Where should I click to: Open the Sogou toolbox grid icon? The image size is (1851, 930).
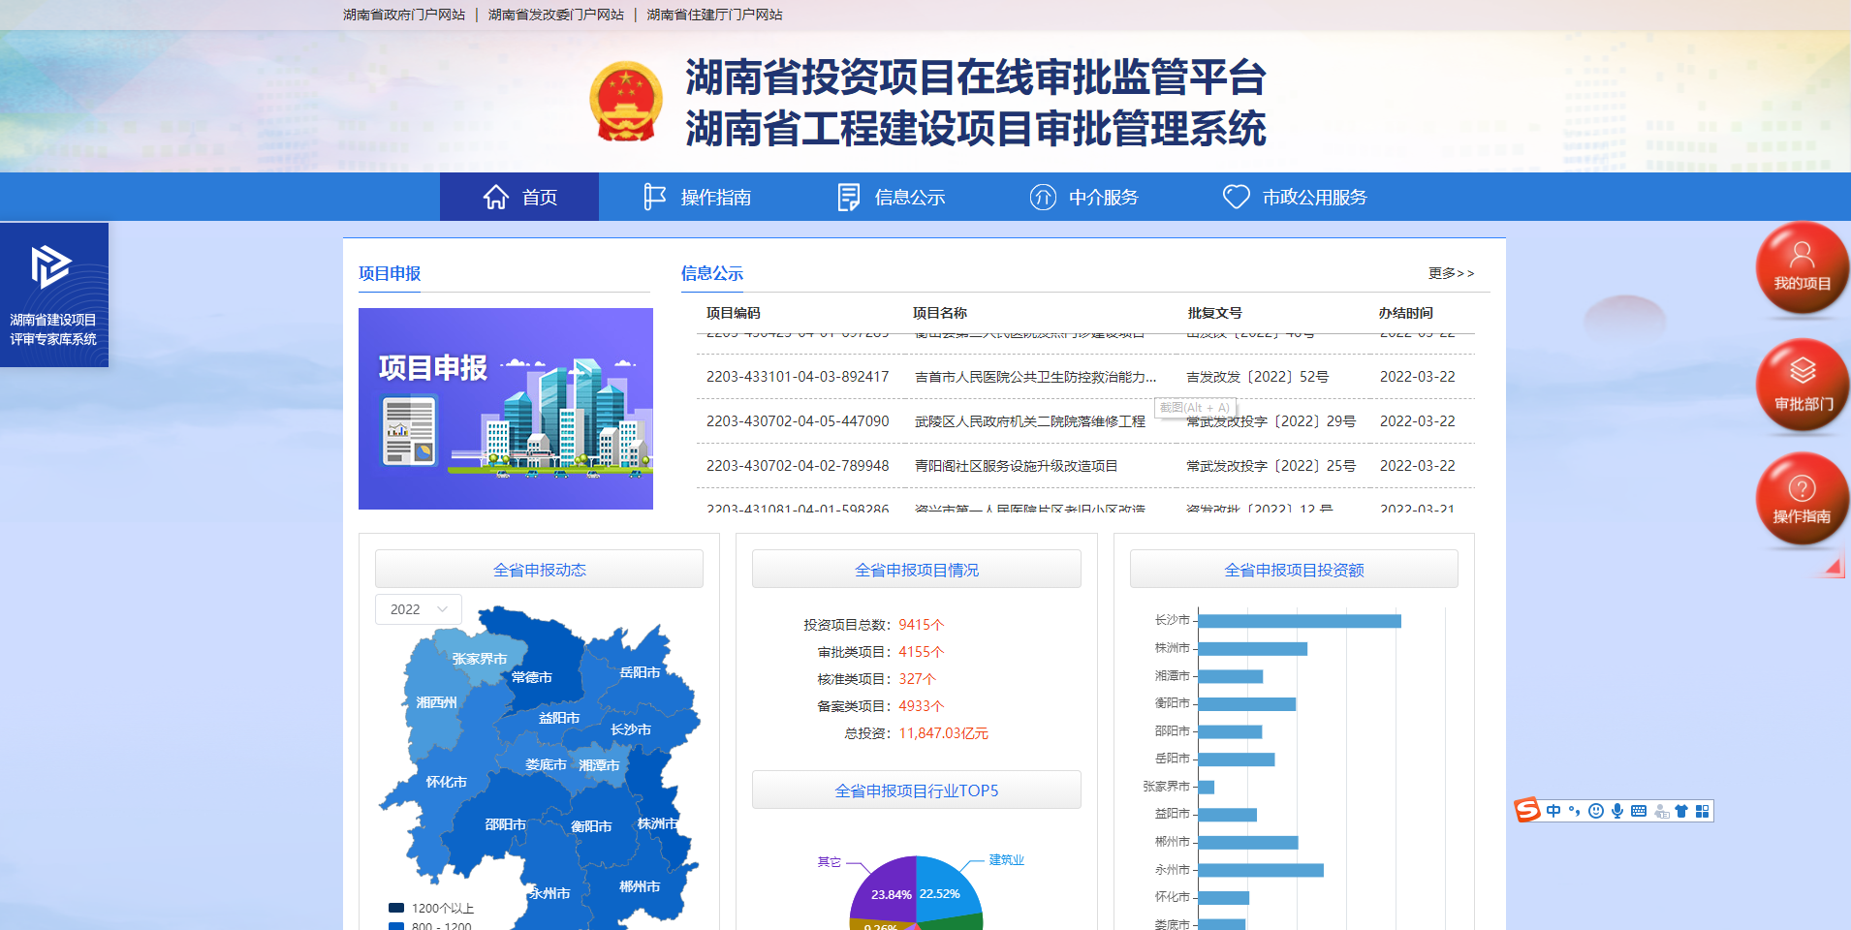1702,811
